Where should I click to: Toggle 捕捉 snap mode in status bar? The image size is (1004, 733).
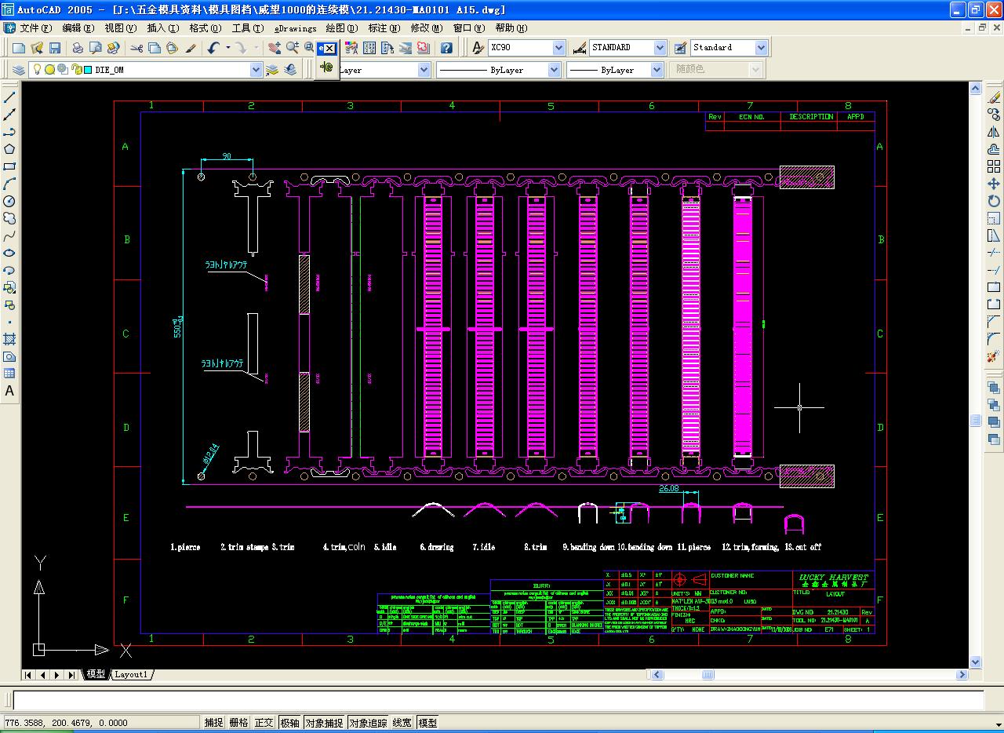213,723
